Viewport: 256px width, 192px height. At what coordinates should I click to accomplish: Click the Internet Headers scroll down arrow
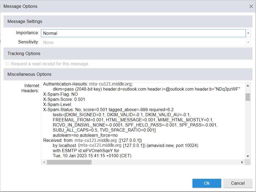point(248,156)
